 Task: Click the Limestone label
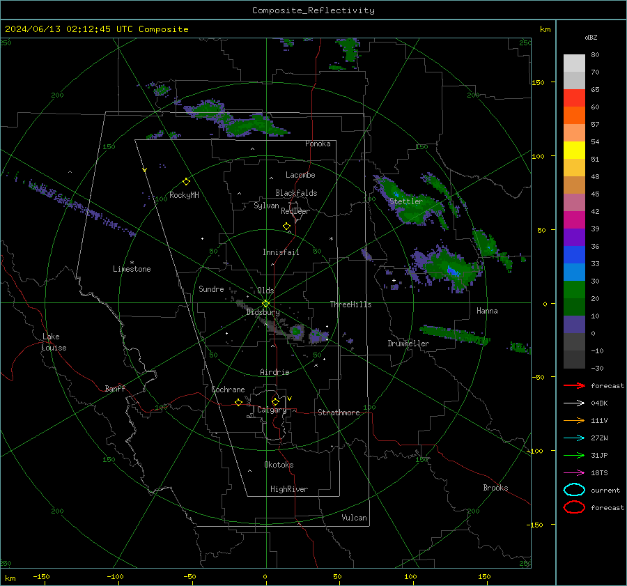tap(132, 269)
